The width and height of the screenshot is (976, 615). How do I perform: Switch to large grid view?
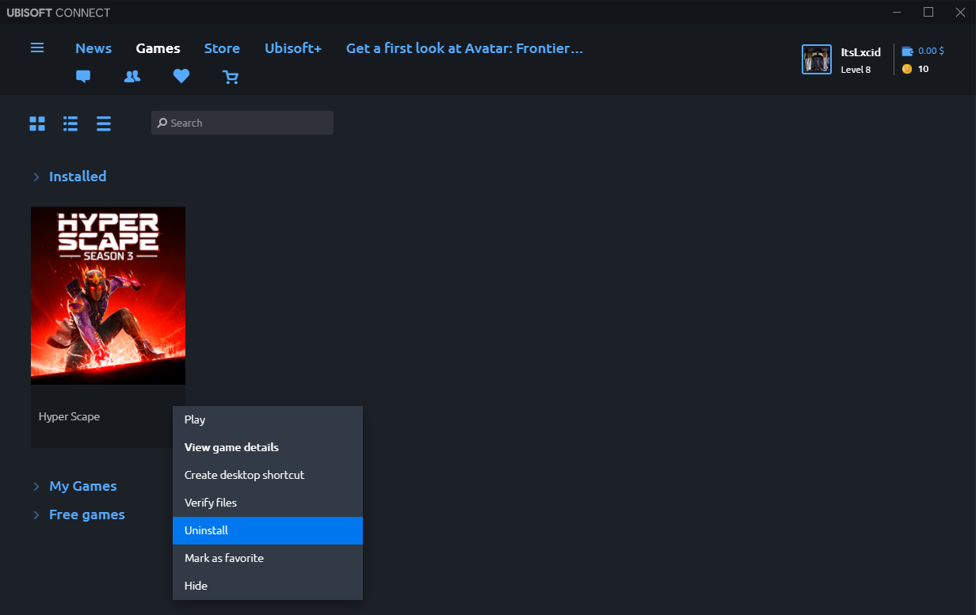click(x=37, y=123)
